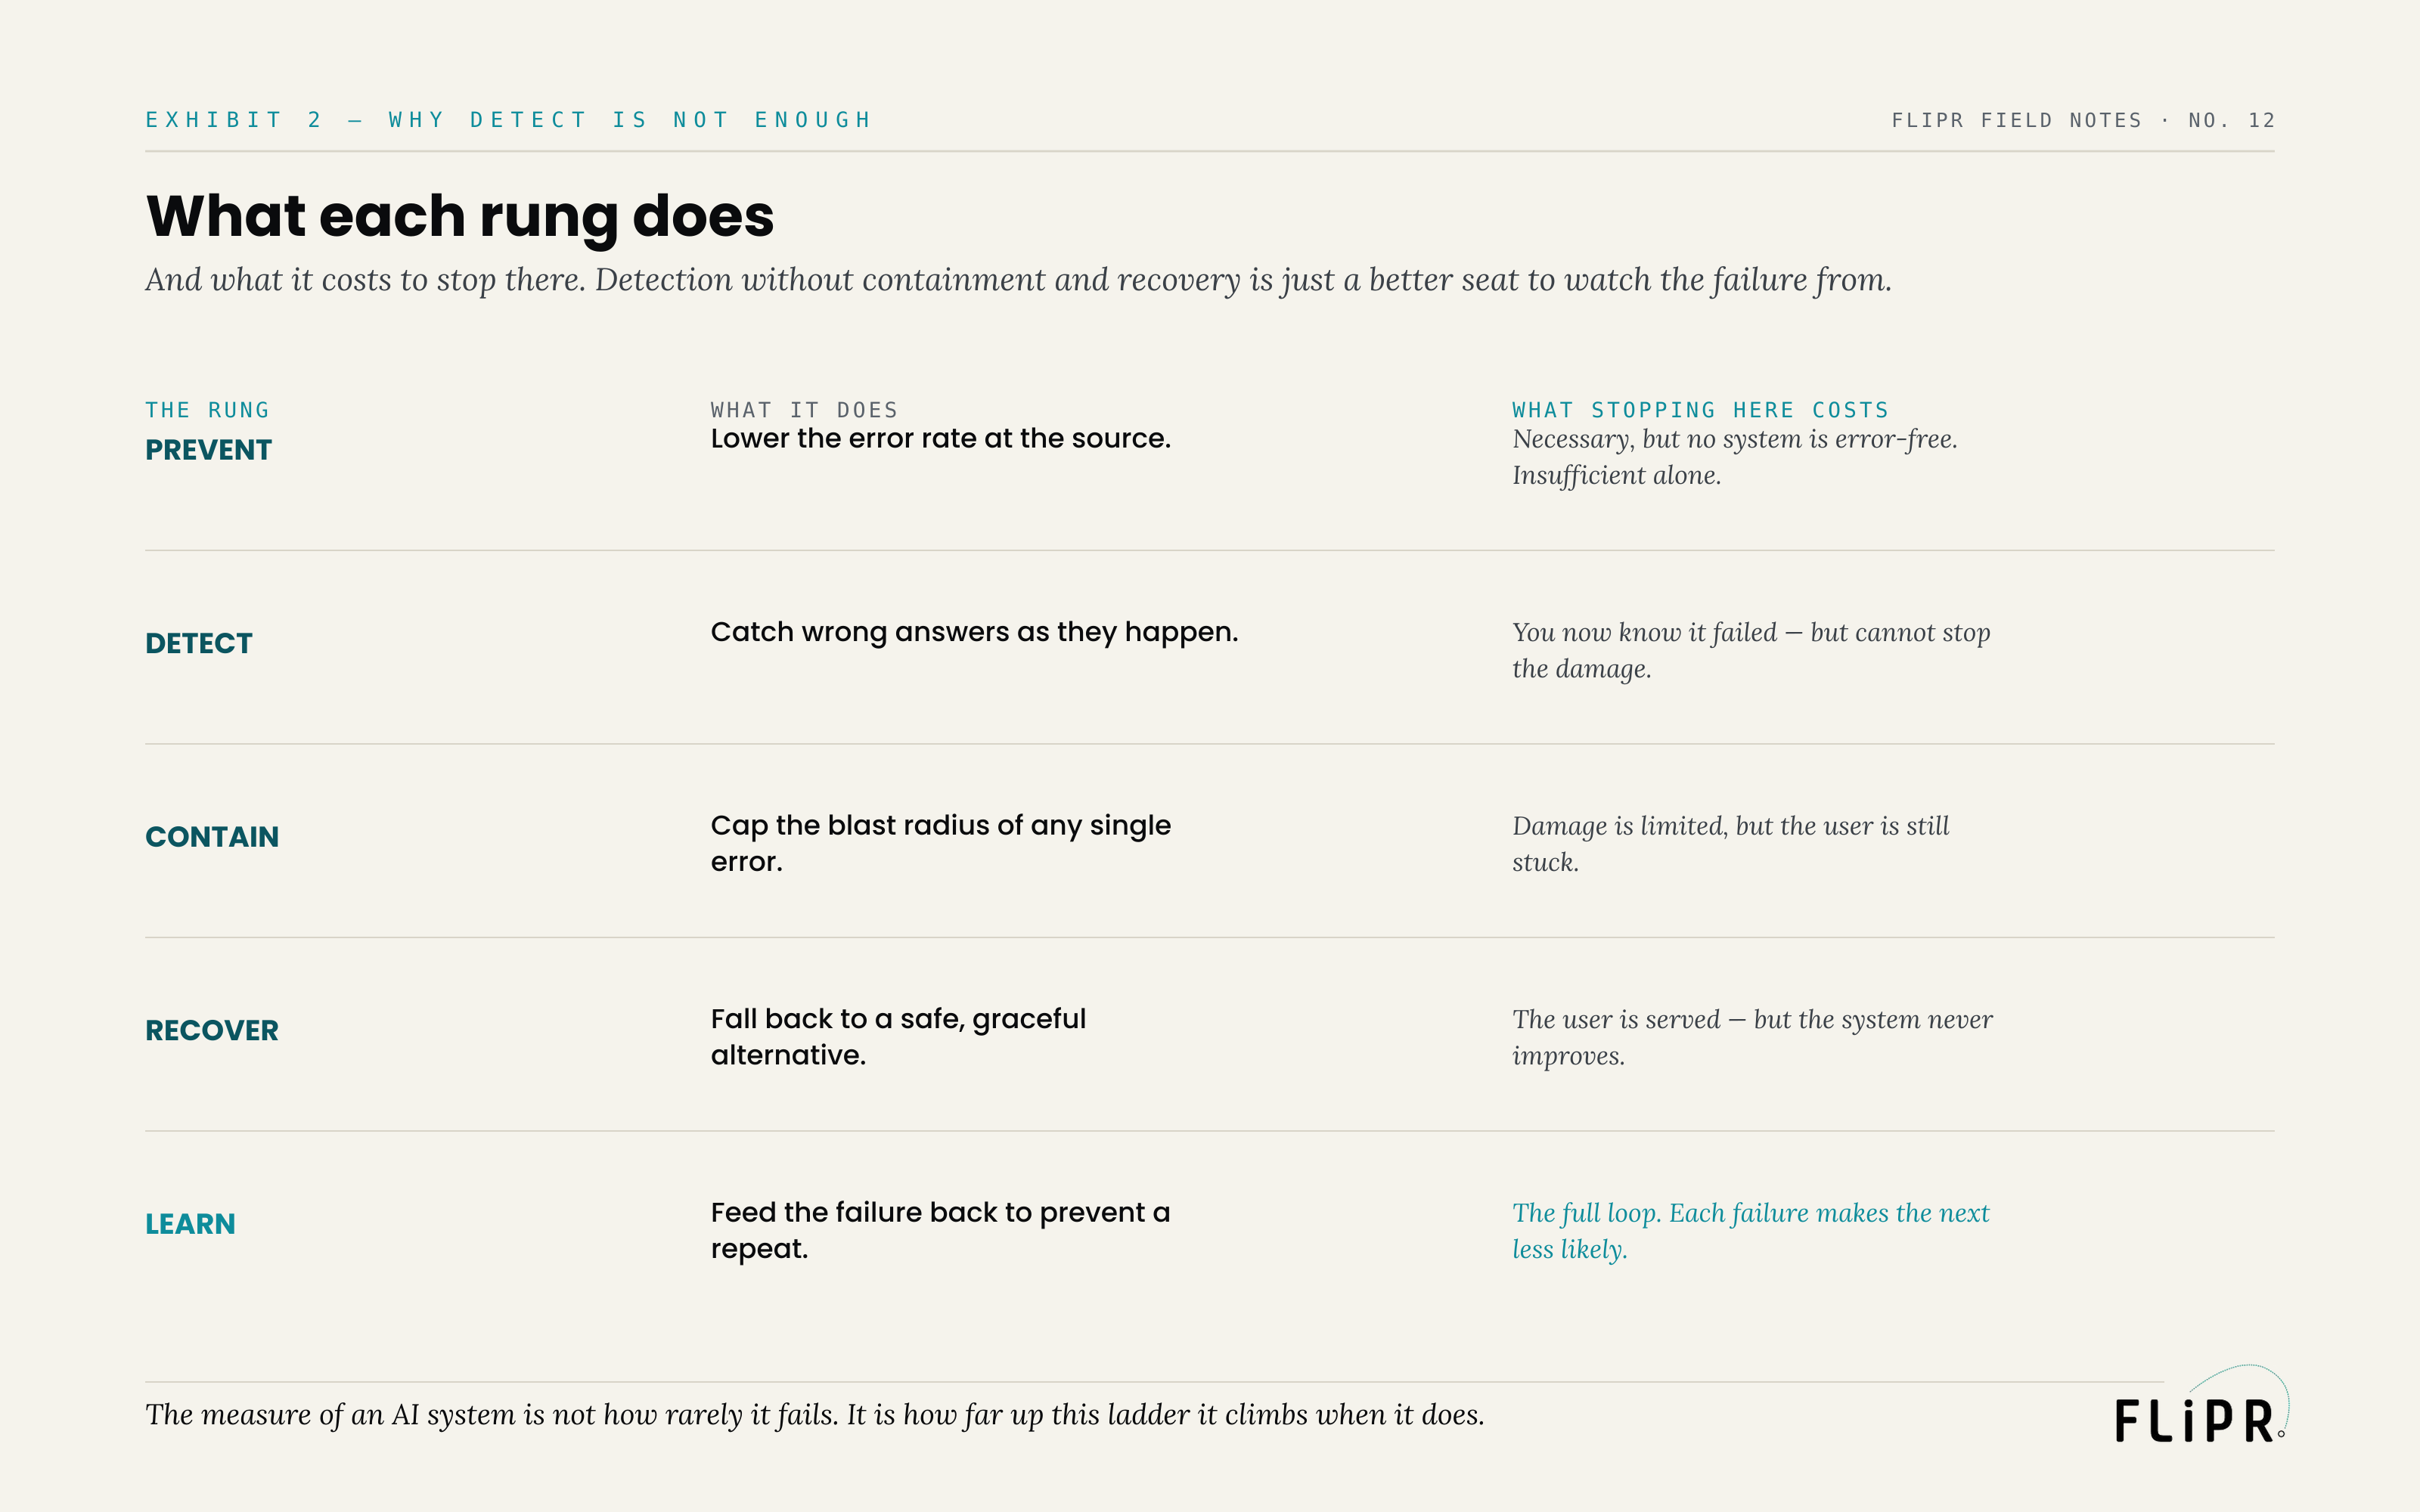
Task: Select the DETECT rung label
Action: 199,643
